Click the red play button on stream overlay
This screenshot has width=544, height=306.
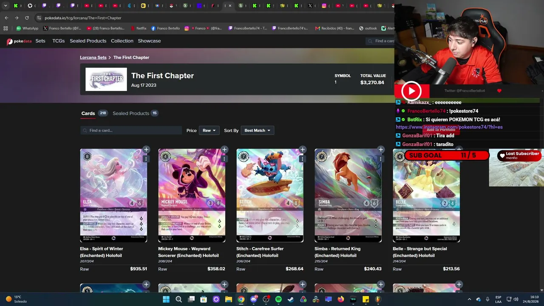pos(411,91)
